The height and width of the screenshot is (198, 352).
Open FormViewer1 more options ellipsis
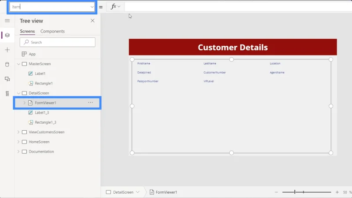pos(91,103)
